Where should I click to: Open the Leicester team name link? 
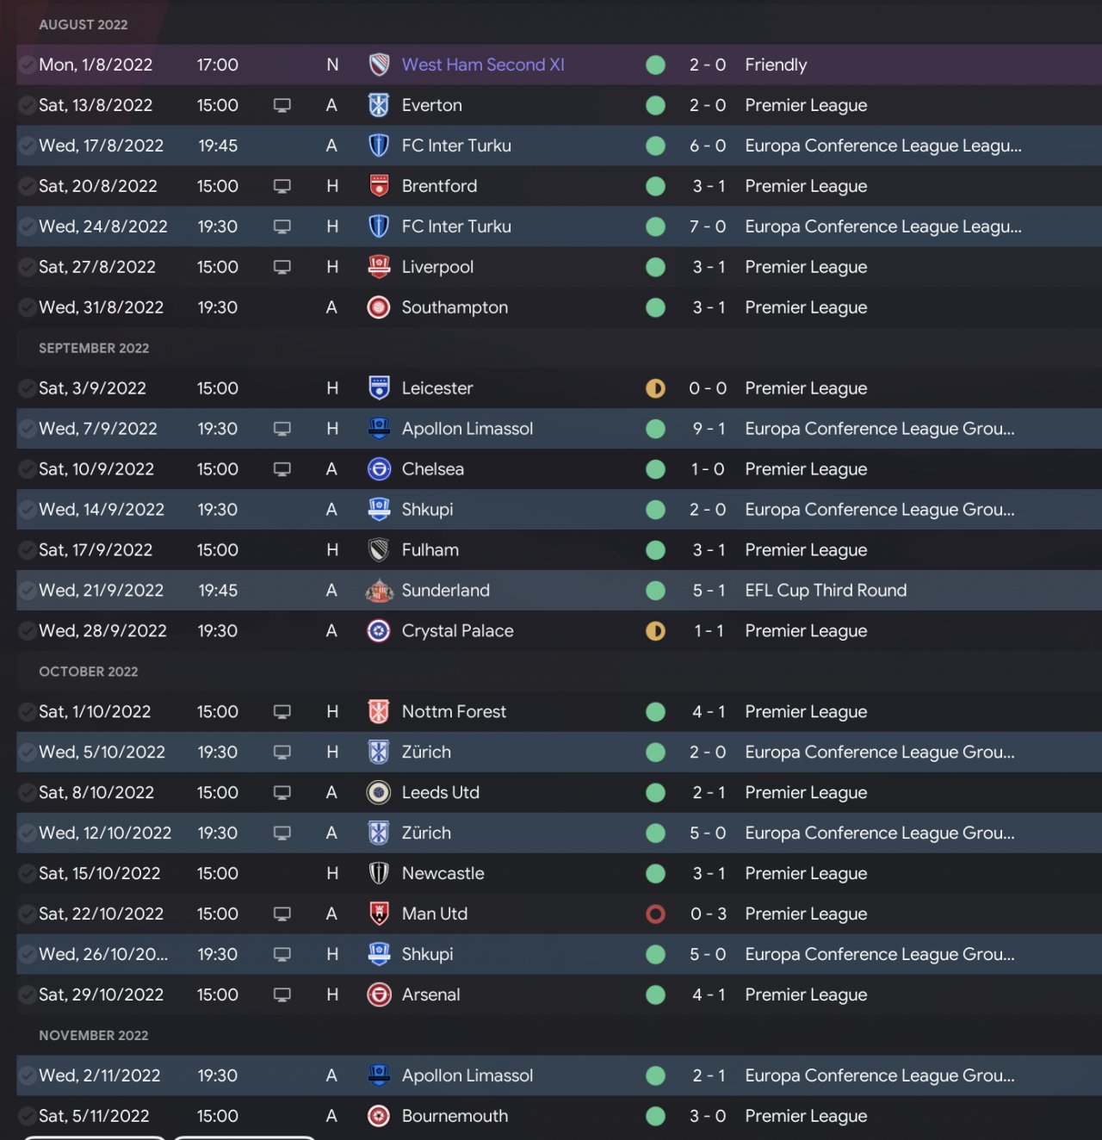pos(437,388)
